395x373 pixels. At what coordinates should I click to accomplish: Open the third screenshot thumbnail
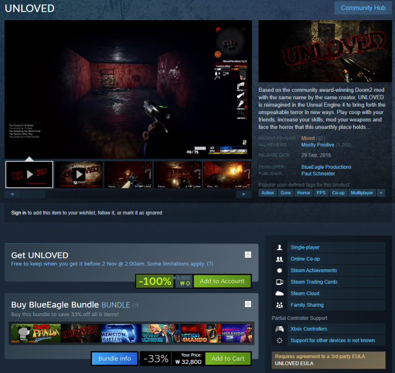128,175
